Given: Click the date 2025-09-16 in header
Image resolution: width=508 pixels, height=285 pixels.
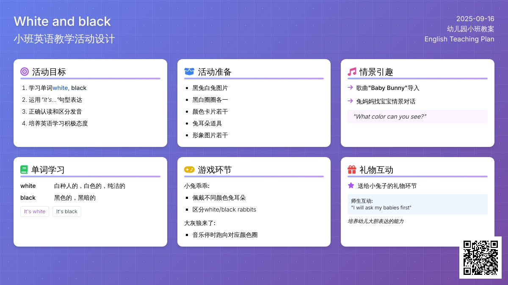Looking at the screenshot, I should coord(475,19).
